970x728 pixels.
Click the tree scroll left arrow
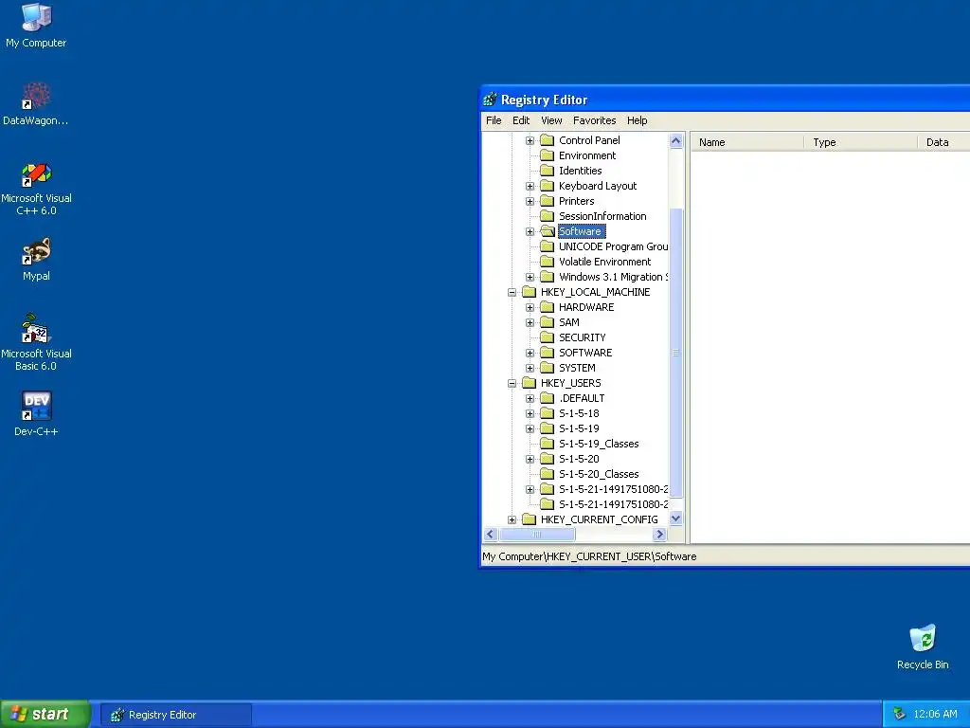pyautogui.click(x=492, y=535)
